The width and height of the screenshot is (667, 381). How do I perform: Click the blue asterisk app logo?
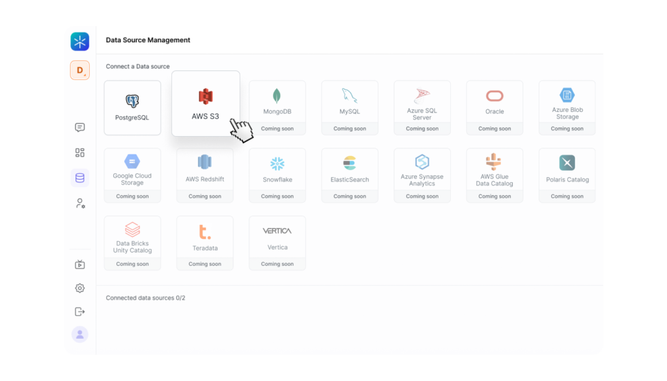coord(79,42)
